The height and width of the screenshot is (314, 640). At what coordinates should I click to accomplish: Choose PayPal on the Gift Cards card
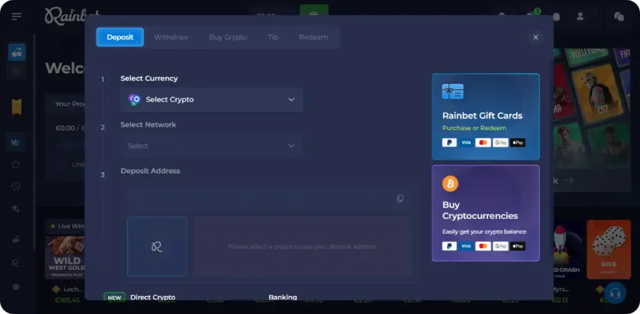pos(449,143)
